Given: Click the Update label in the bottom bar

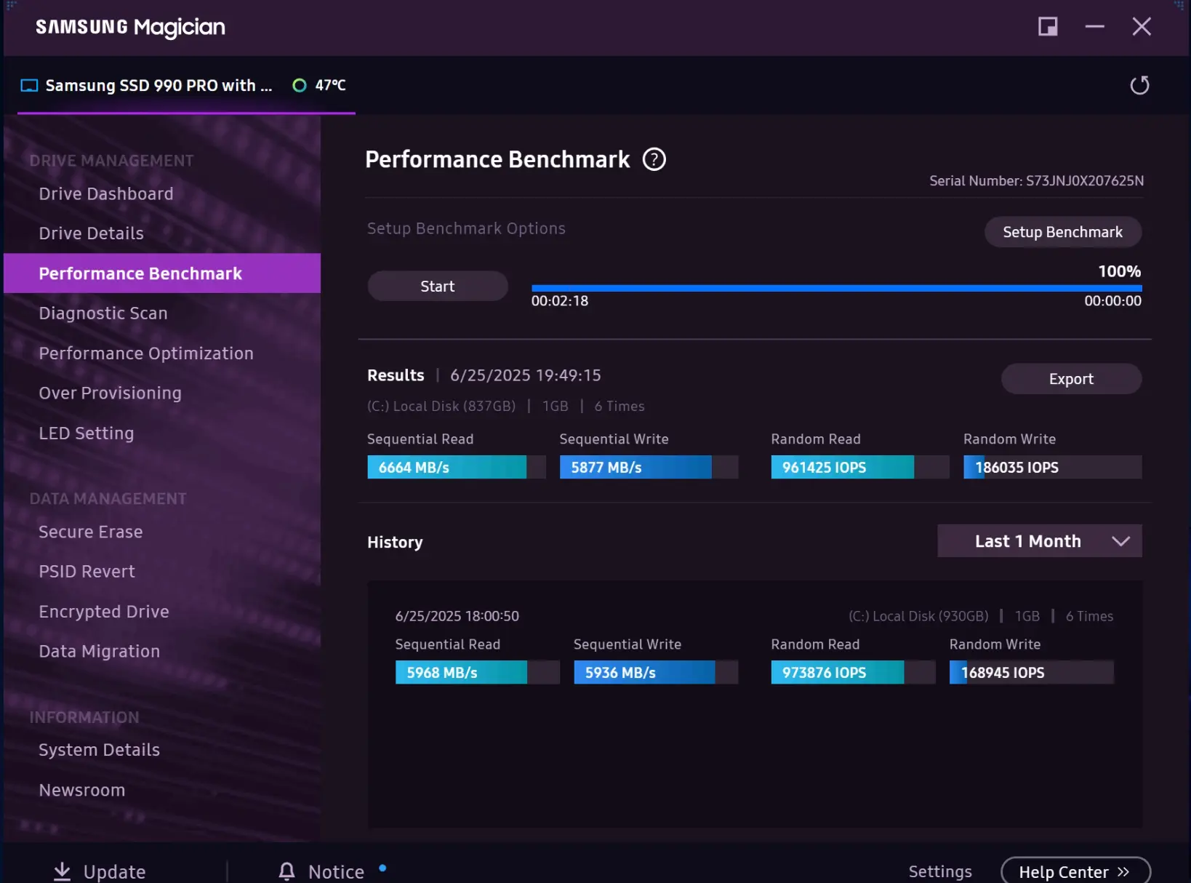Looking at the screenshot, I should tap(115, 871).
